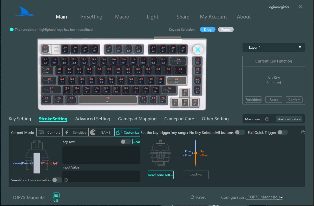314x206 pixels.
Task: Open the Gamepad Mapping tab
Action: [137, 119]
